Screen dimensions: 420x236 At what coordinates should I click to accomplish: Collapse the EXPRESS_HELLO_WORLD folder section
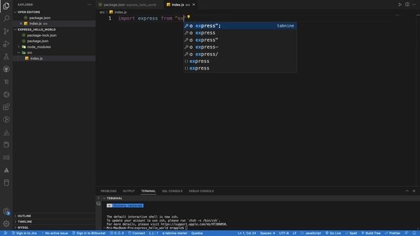[x=37, y=29]
